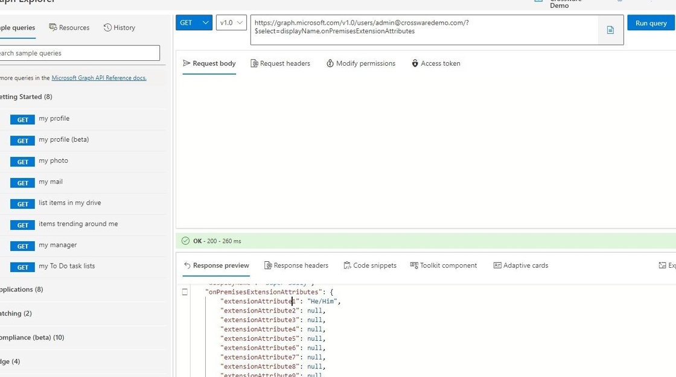The width and height of the screenshot is (676, 377).
Task: Click the Access token lock icon
Action: 415,63
